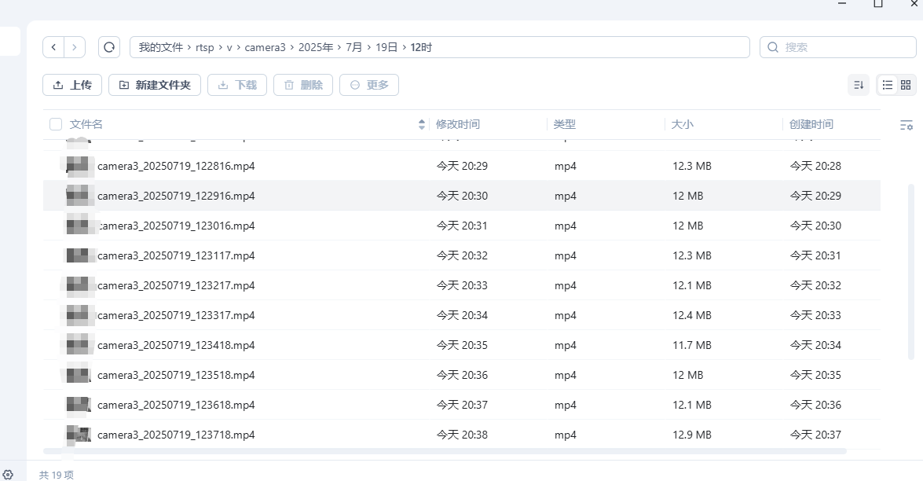This screenshot has width=923, height=481.
Task: Tick the select-all checkbox in header
Action: tap(56, 124)
